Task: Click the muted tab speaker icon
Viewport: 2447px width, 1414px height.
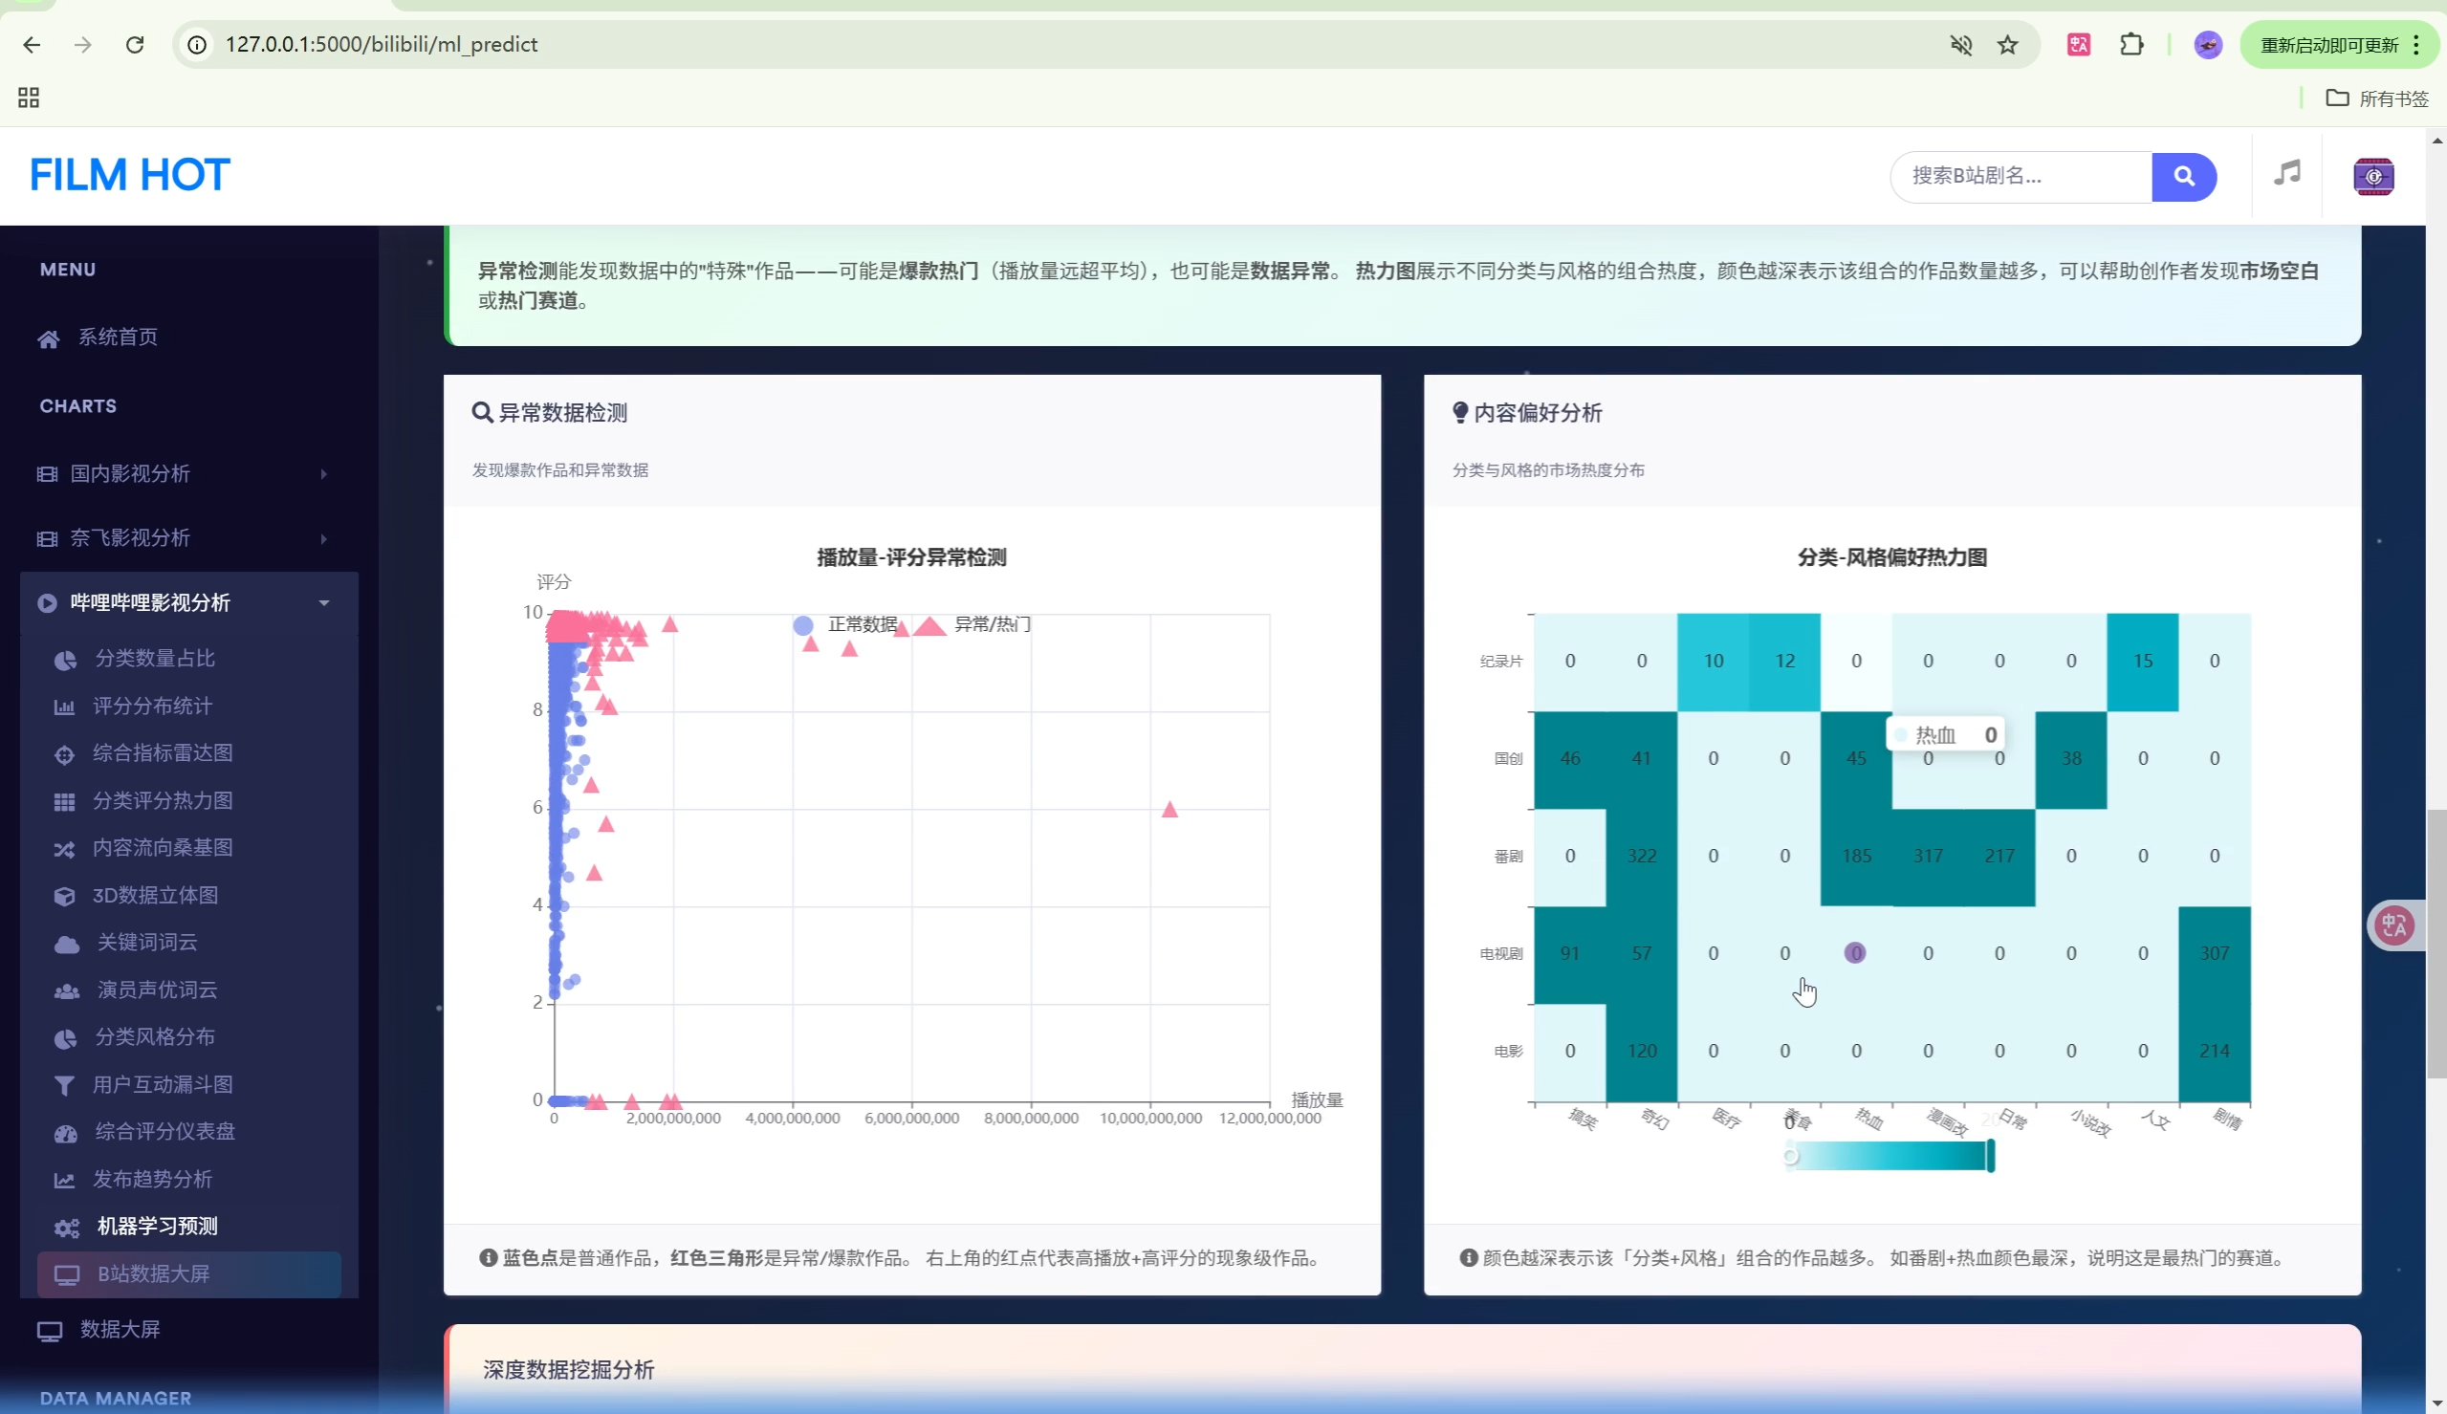Action: [x=1960, y=45]
